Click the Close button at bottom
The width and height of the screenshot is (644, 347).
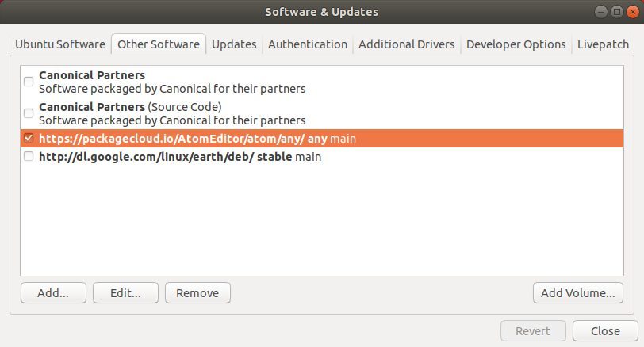(x=605, y=330)
